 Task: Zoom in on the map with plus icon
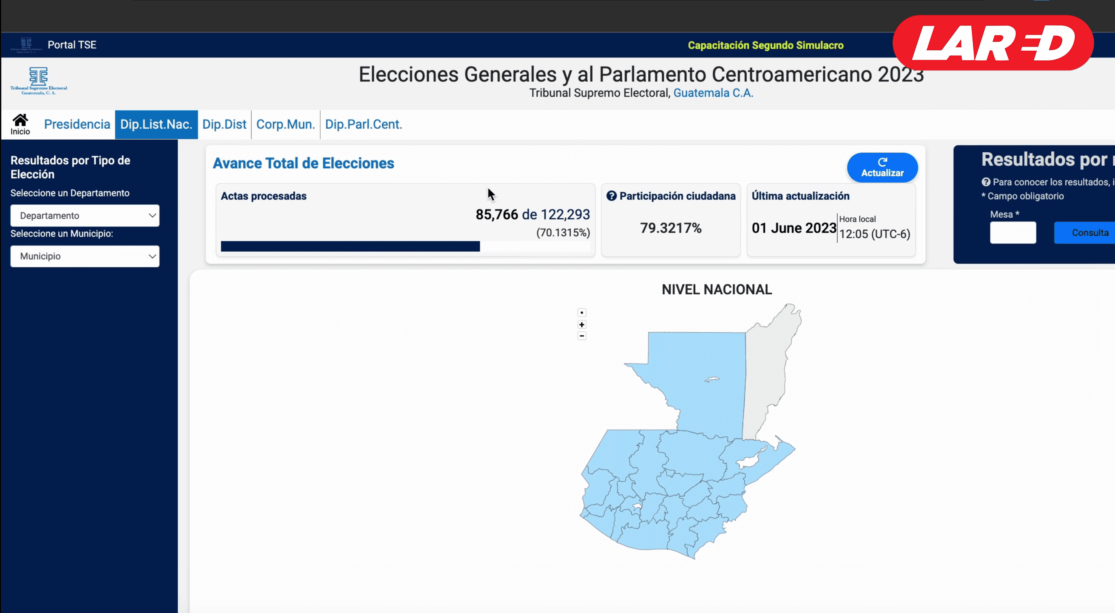582,324
